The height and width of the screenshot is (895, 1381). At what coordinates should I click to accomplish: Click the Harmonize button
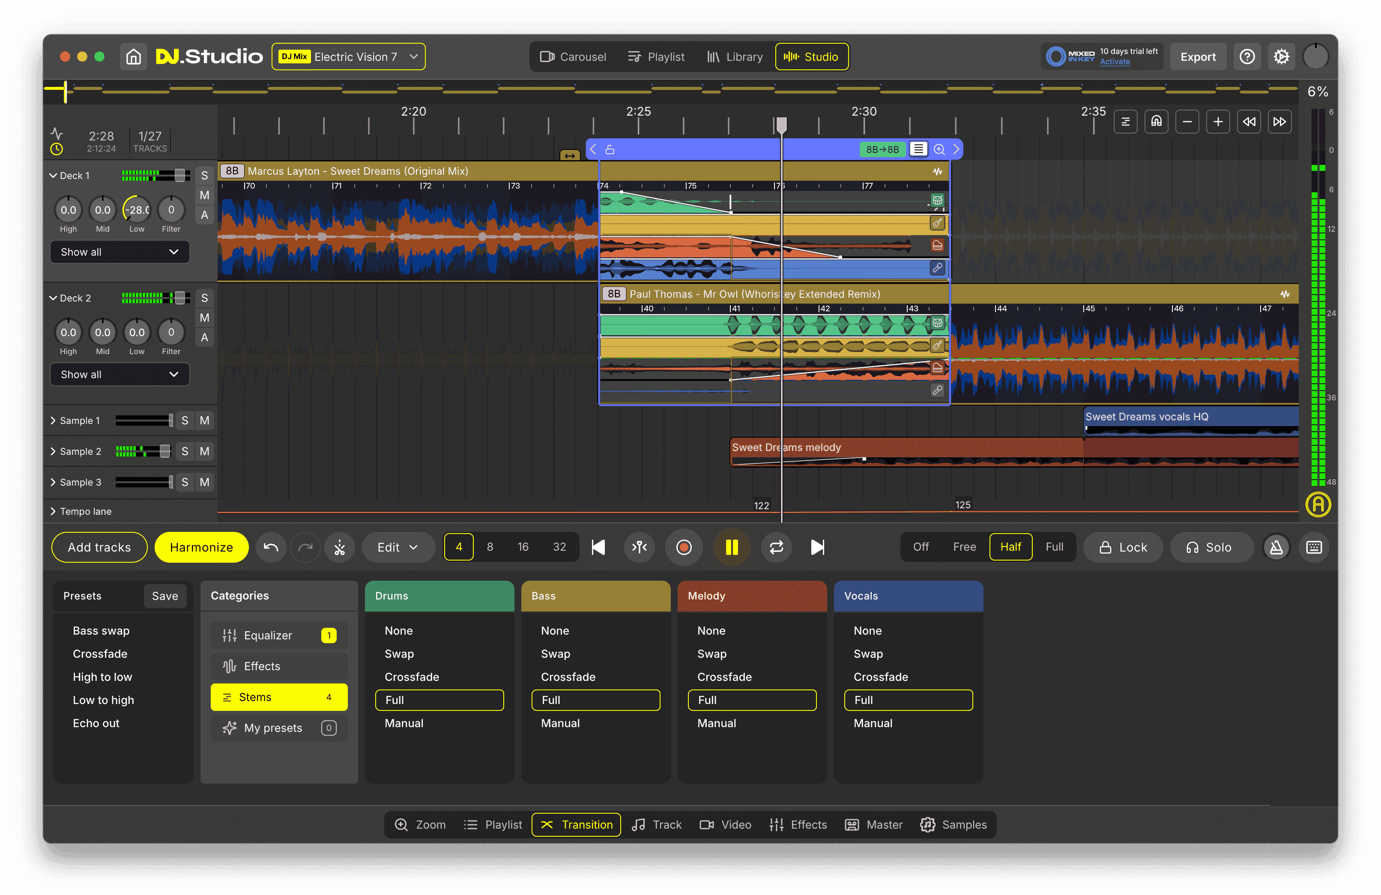[201, 547]
